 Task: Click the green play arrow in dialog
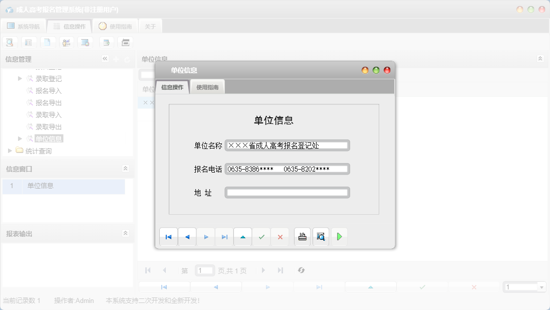coord(339,237)
